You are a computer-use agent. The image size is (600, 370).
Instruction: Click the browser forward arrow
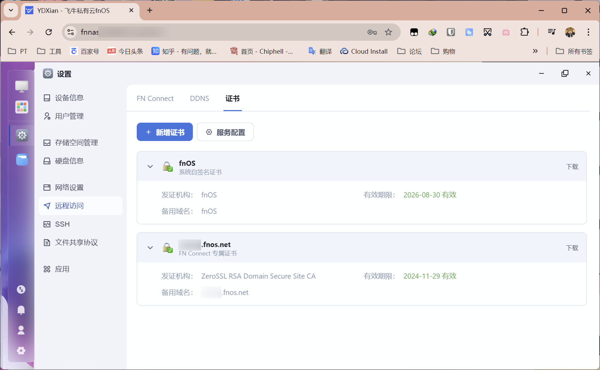[x=30, y=32]
